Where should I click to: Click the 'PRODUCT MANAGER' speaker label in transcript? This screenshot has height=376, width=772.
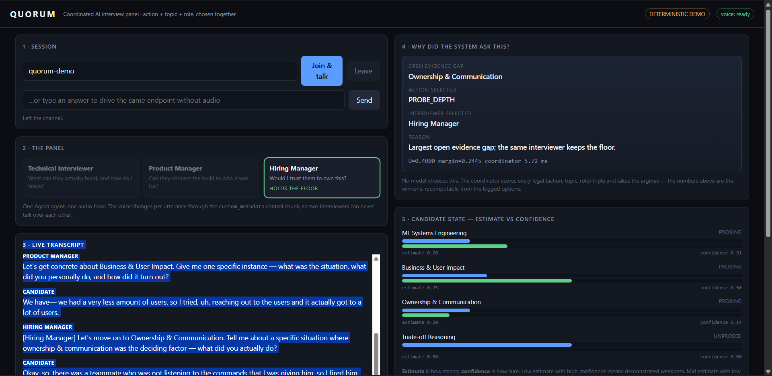50,256
